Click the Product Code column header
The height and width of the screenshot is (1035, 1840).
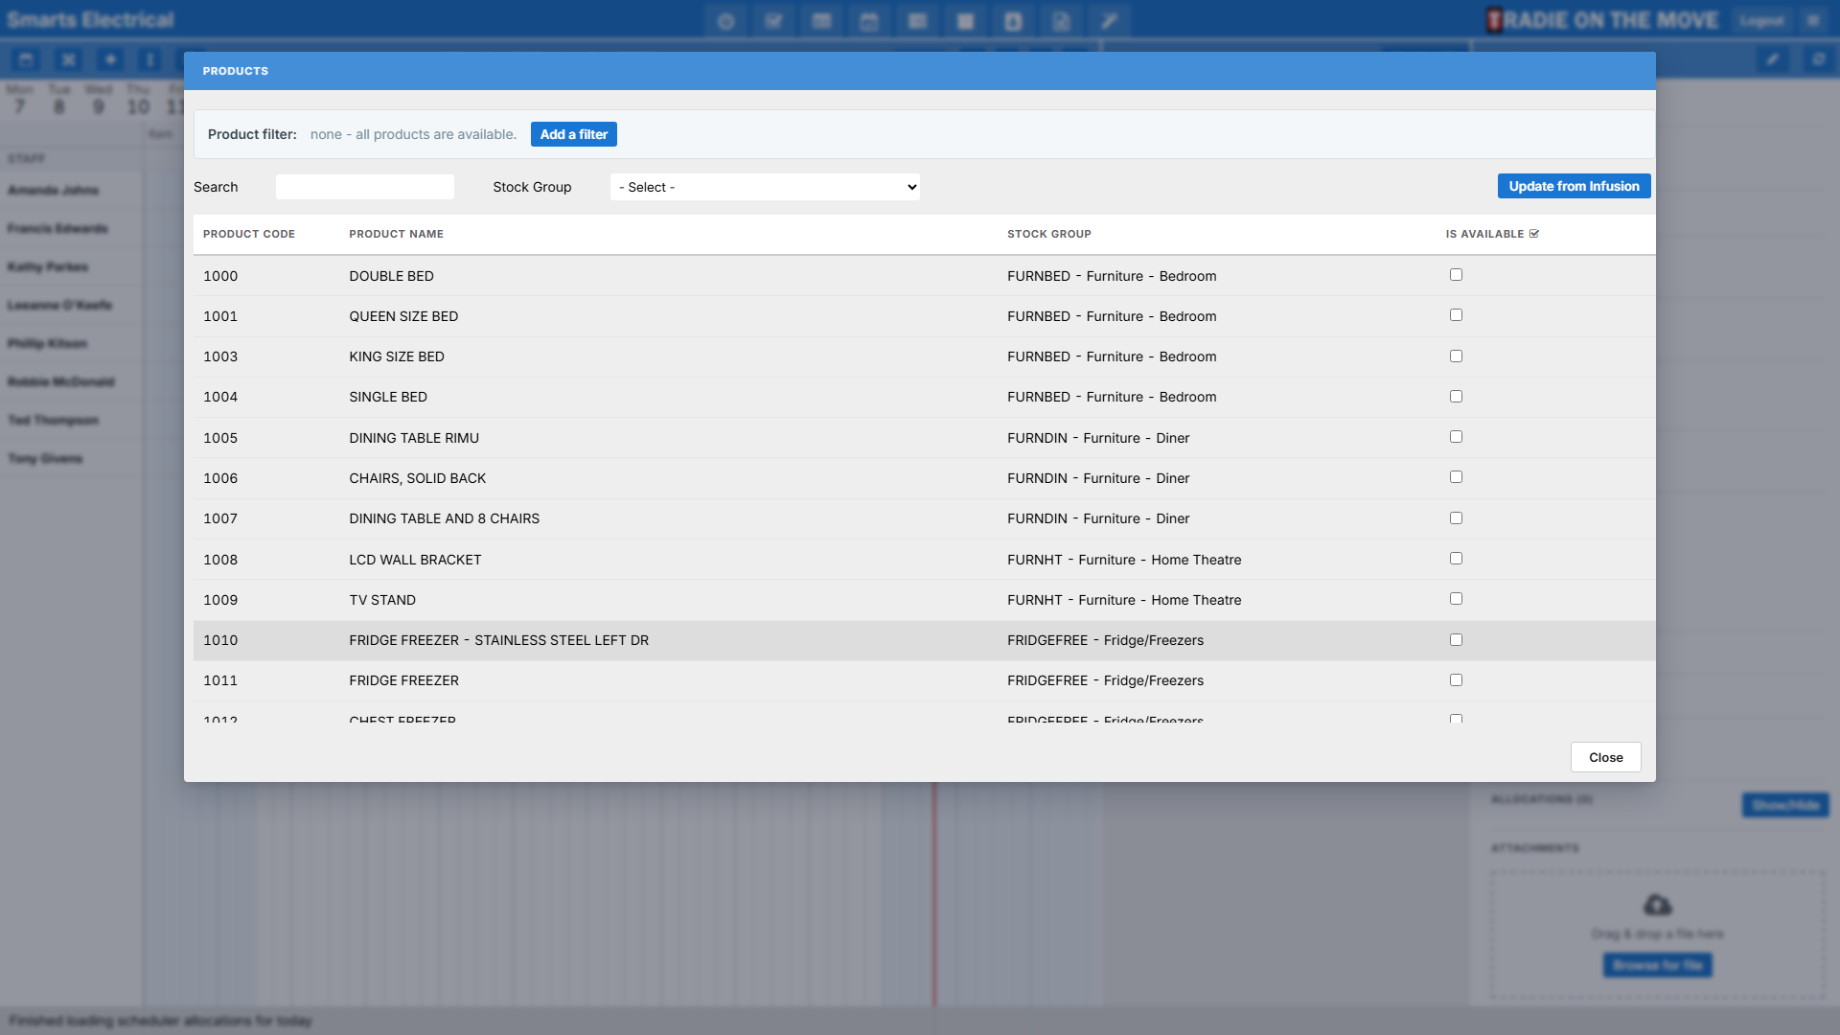(x=249, y=234)
